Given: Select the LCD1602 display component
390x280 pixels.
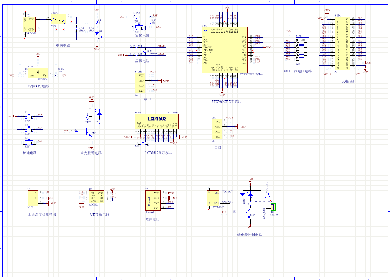Looking at the screenshot, I should pos(157,121).
